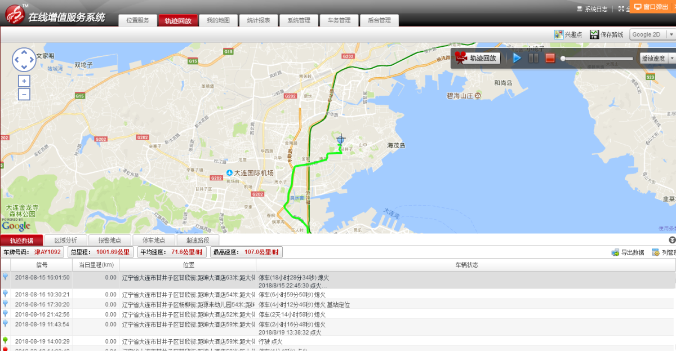Screen dimensions: 676x351
Task: Click the blue play button for track playback
Action: 517,58
